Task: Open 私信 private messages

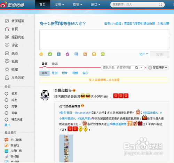Action: click(11, 61)
